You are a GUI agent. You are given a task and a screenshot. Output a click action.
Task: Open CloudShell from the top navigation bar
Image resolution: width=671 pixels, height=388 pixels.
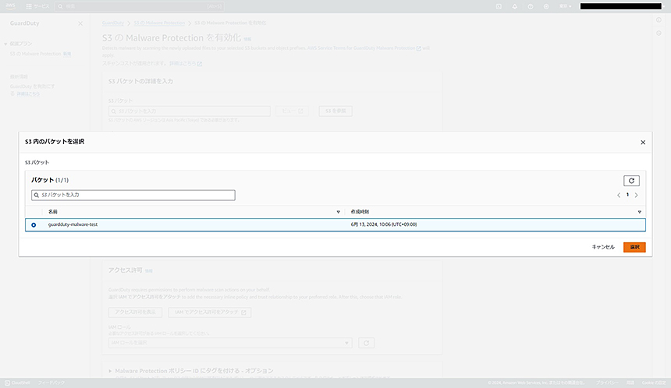499,6
